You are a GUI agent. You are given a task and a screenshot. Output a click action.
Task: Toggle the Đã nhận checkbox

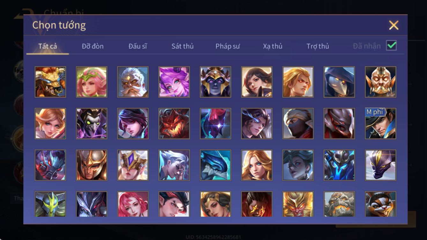[391, 46]
